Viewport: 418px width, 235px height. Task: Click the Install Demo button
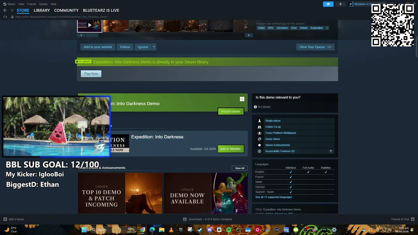coord(231,112)
